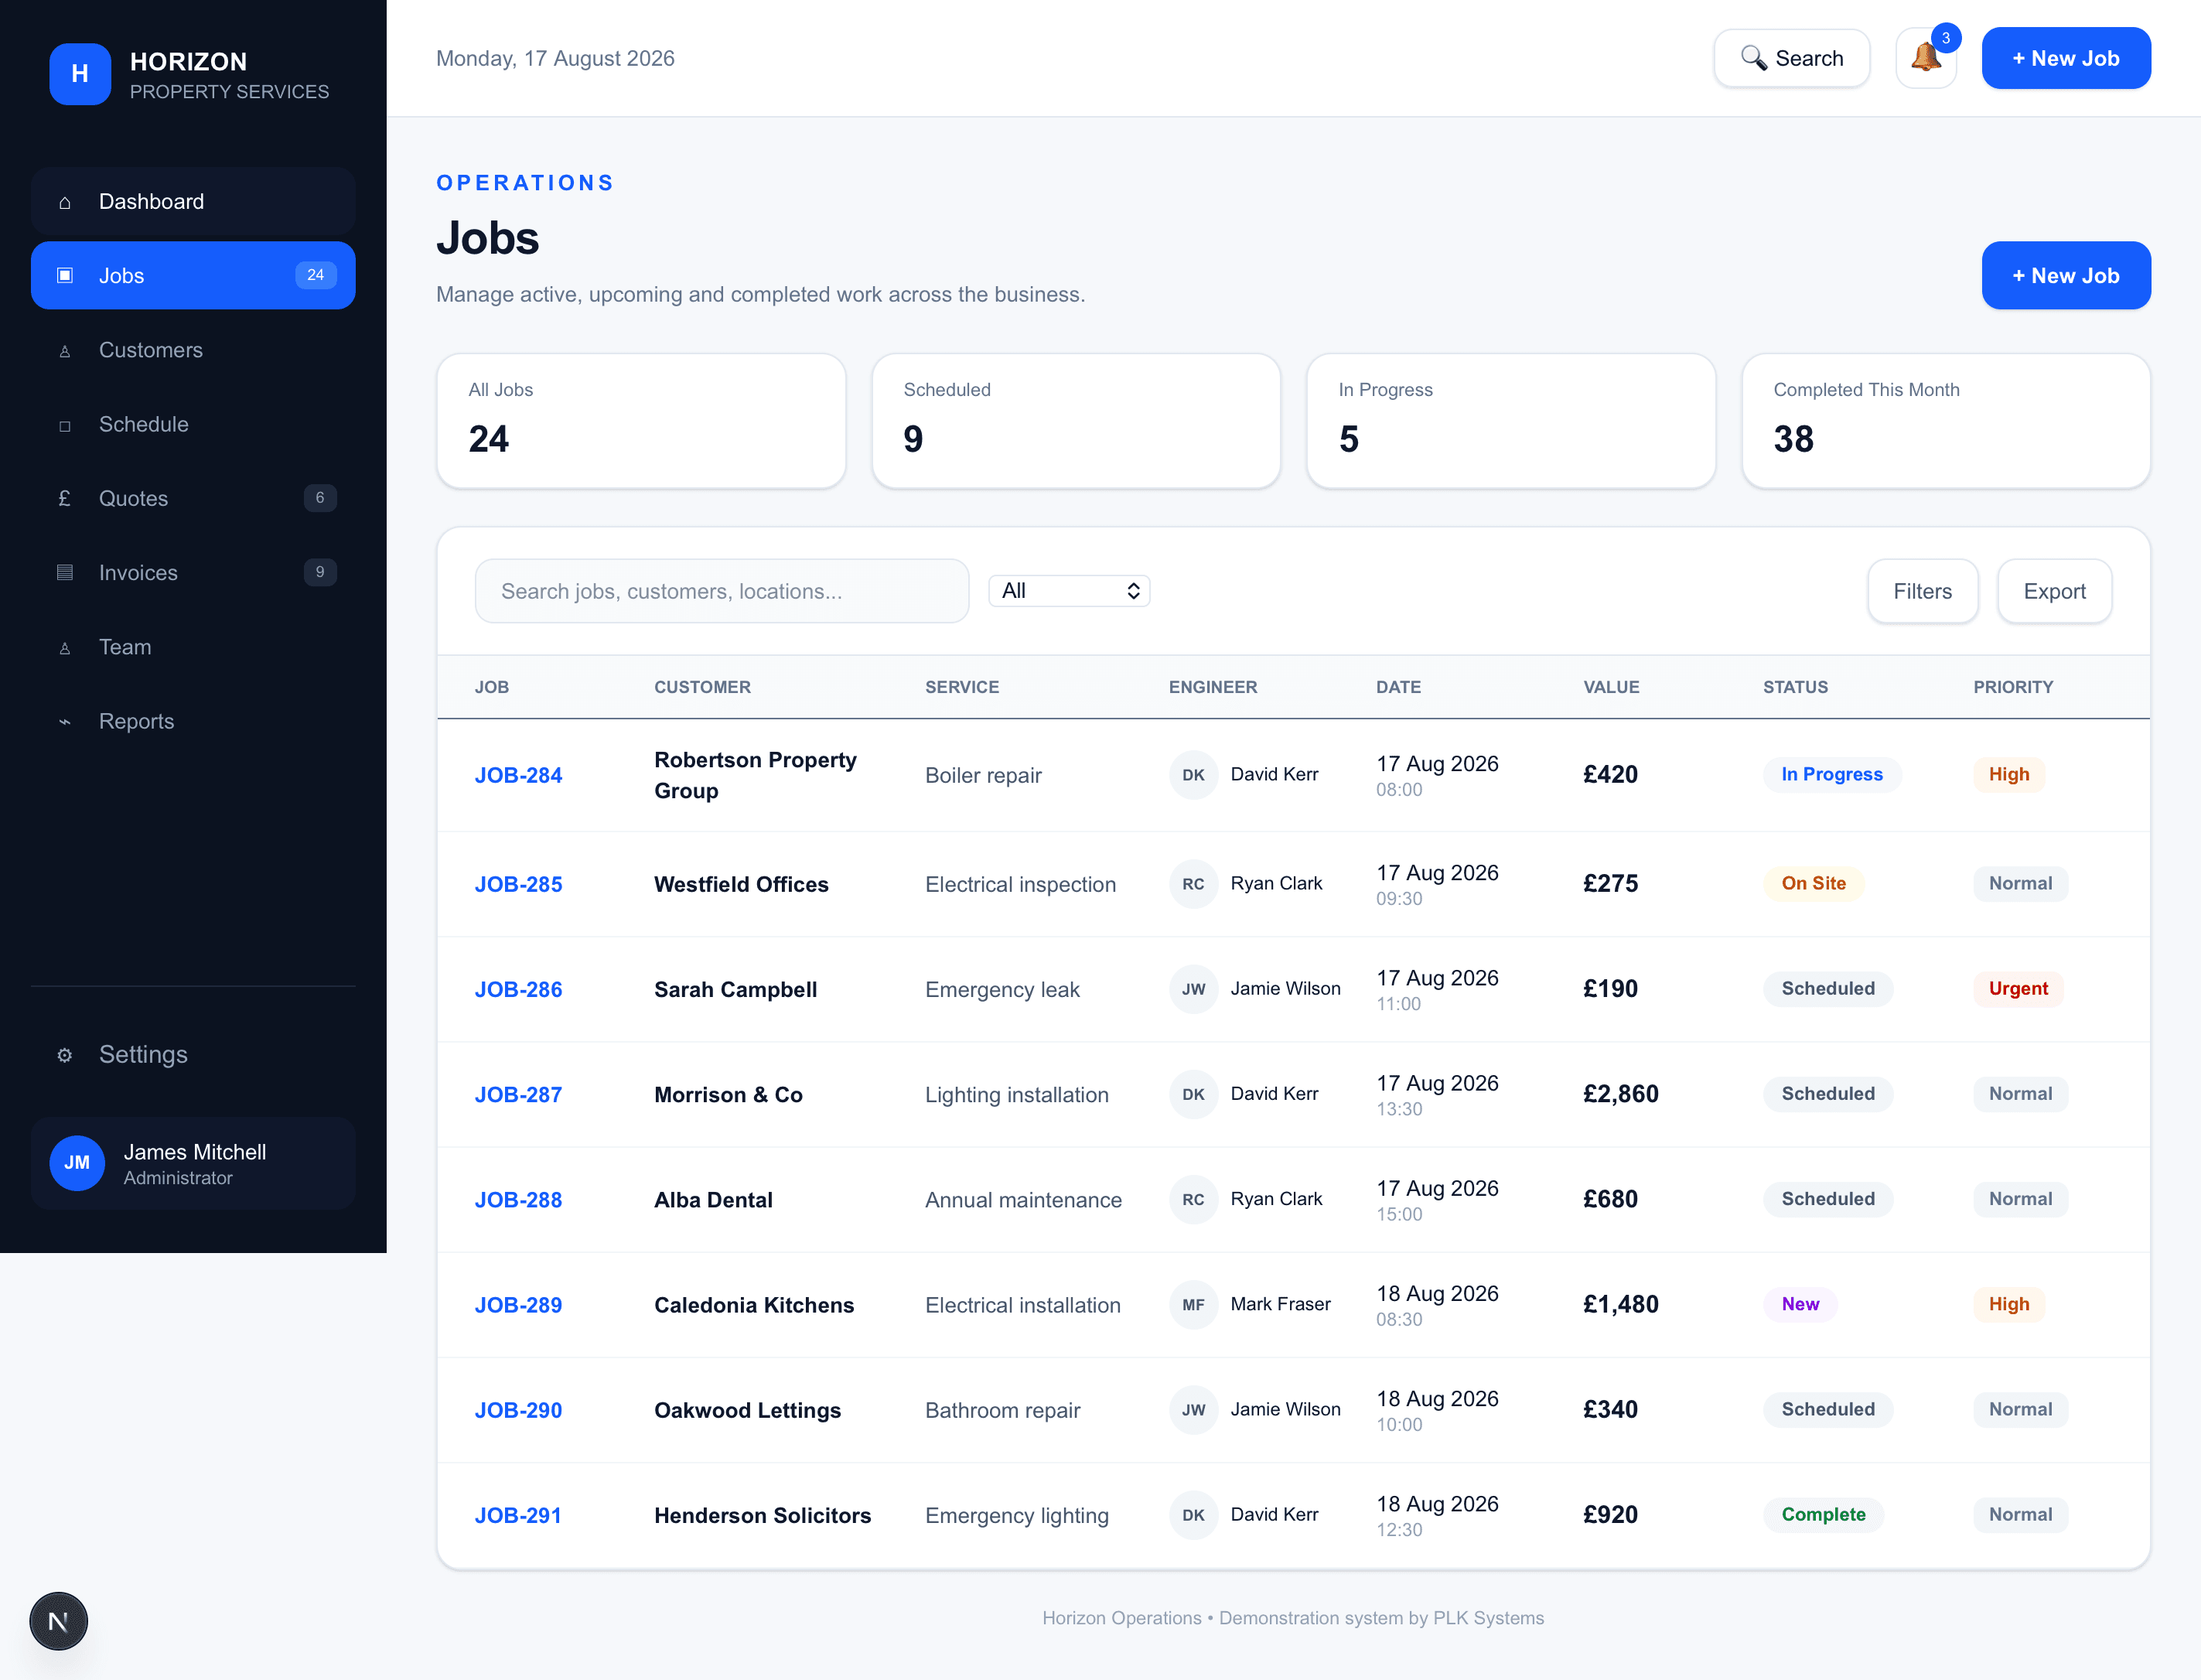Click the round N badge icon
The width and height of the screenshot is (2201, 1680).
coord(58,1621)
